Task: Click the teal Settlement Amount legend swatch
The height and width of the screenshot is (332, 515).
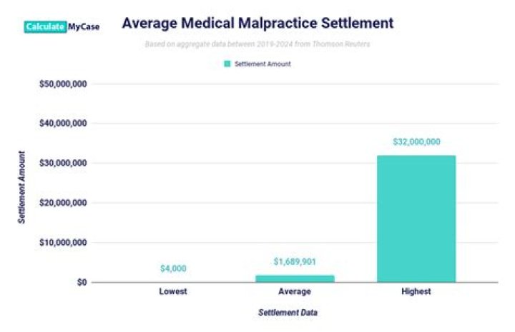Action: point(227,64)
